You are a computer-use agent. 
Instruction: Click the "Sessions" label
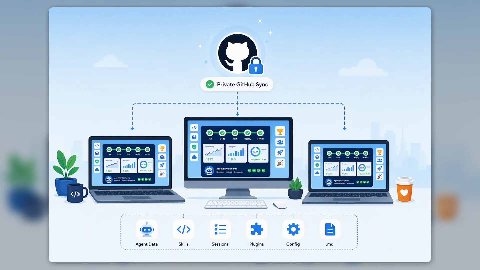click(220, 244)
